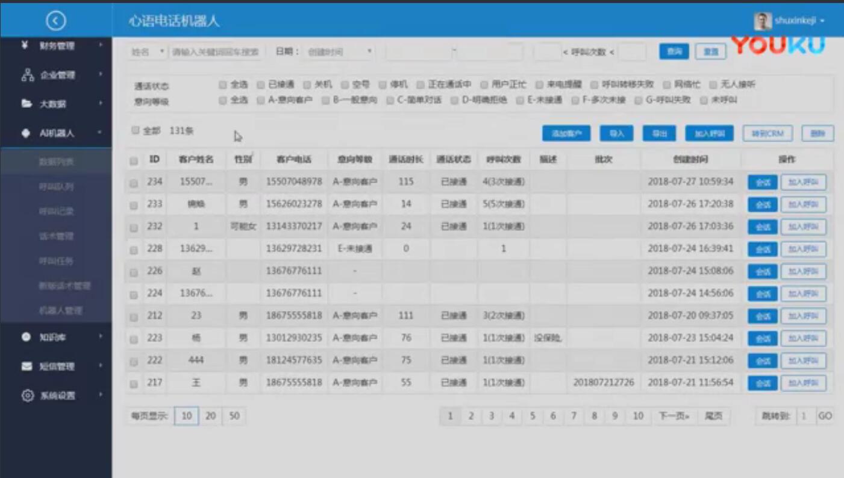Check the 全选 box for 通话状态
Image resolution: width=844 pixels, height=478 pixels.
223,84
